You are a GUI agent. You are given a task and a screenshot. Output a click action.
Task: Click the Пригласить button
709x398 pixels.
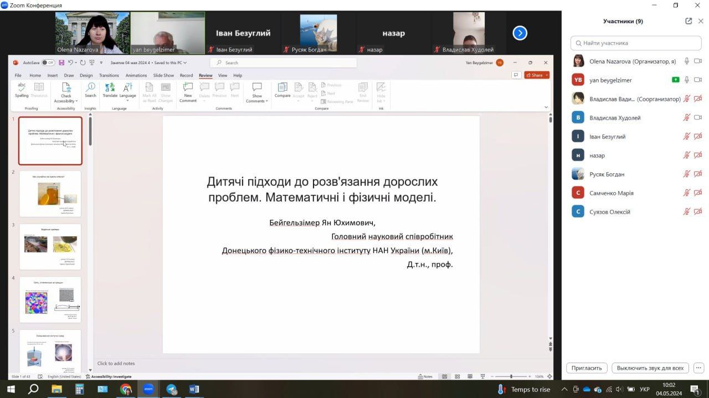pyautogui.click(x=587, y=368)
